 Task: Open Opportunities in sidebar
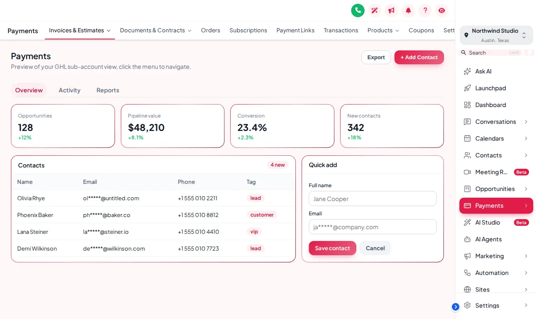(496, 189)
